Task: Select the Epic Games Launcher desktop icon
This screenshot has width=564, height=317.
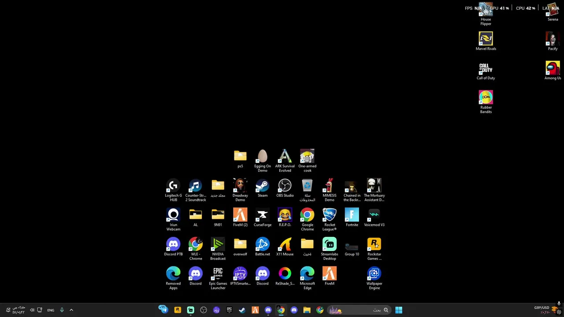Action: pyautogui.click(x=218, y=278)
